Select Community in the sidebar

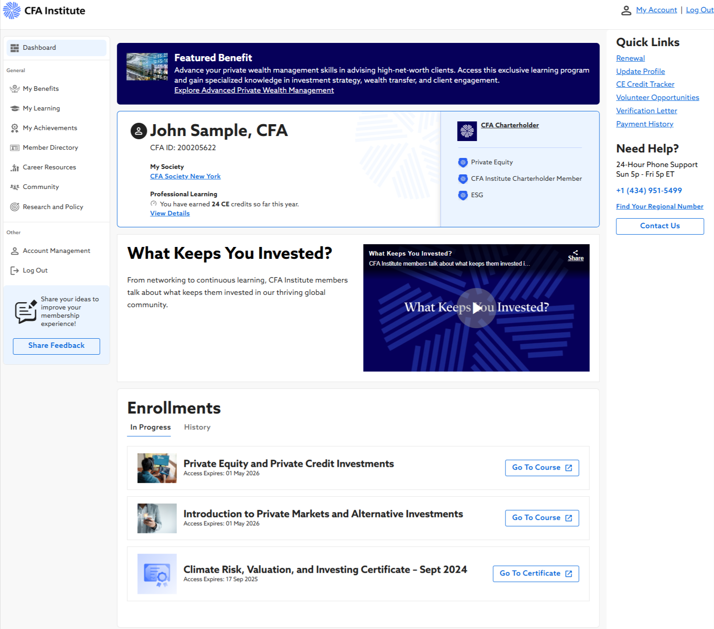[x=41, y=187]
